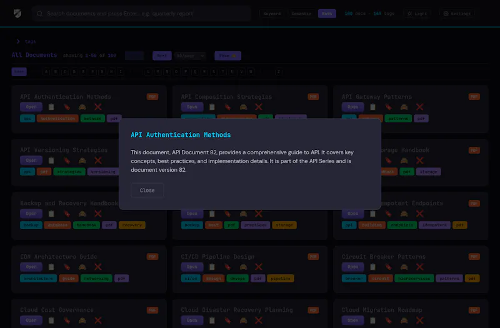Click the magnifier icon in the search bar
Viewport: 500px width, 328px height.
[x=39, y=14]
